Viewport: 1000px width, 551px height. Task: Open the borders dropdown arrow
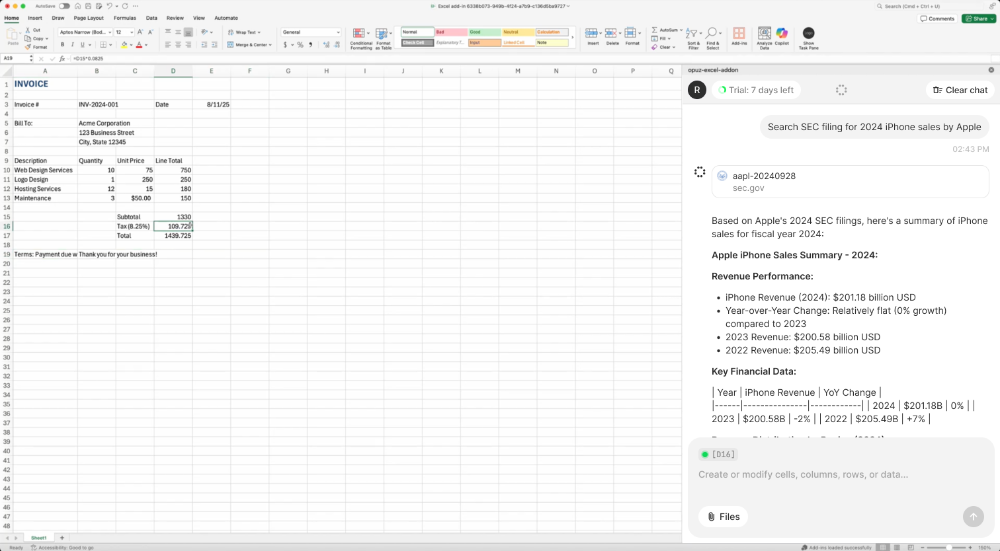point(111,45)
